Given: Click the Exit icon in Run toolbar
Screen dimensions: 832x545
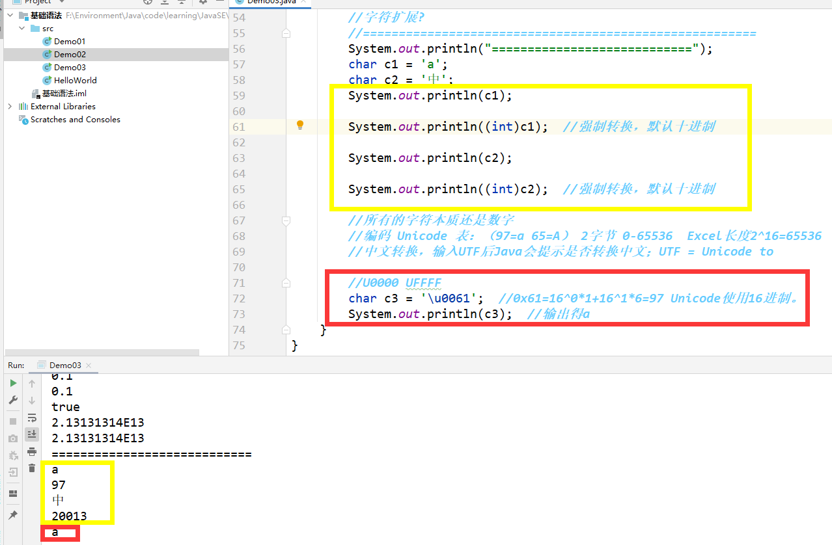Looking at the screenshot, I should click(13, 472).
